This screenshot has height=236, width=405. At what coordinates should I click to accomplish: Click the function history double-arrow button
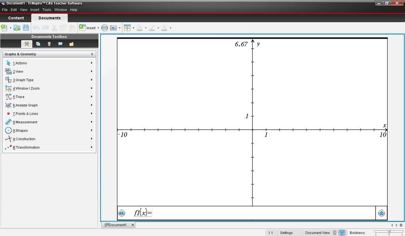(x=122, y=213)
